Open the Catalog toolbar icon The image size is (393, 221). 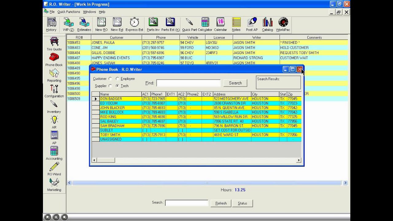point(267,25)
